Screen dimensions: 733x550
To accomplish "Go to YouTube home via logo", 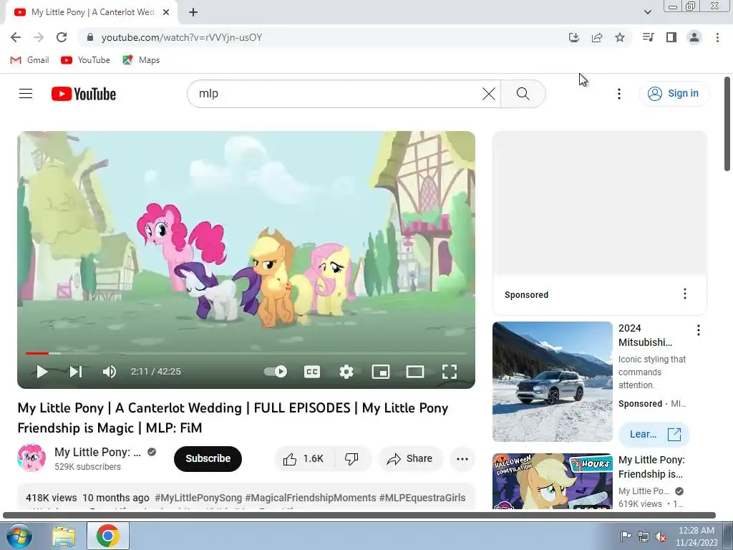I will [x=84, y=94].
